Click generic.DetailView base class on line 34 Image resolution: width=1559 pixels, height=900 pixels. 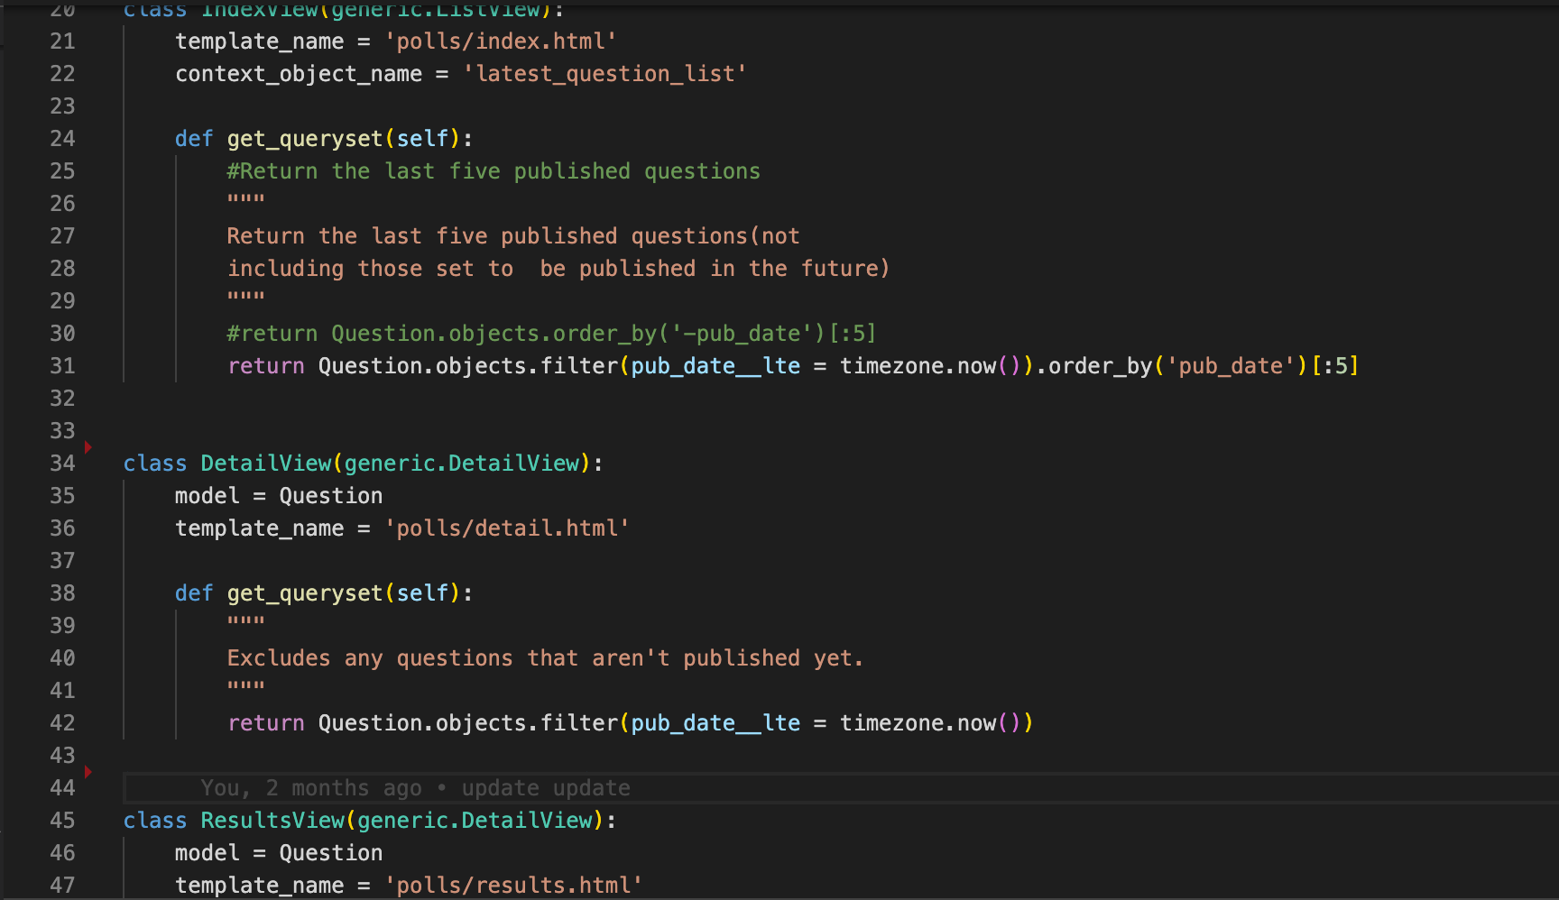[461, 464]
